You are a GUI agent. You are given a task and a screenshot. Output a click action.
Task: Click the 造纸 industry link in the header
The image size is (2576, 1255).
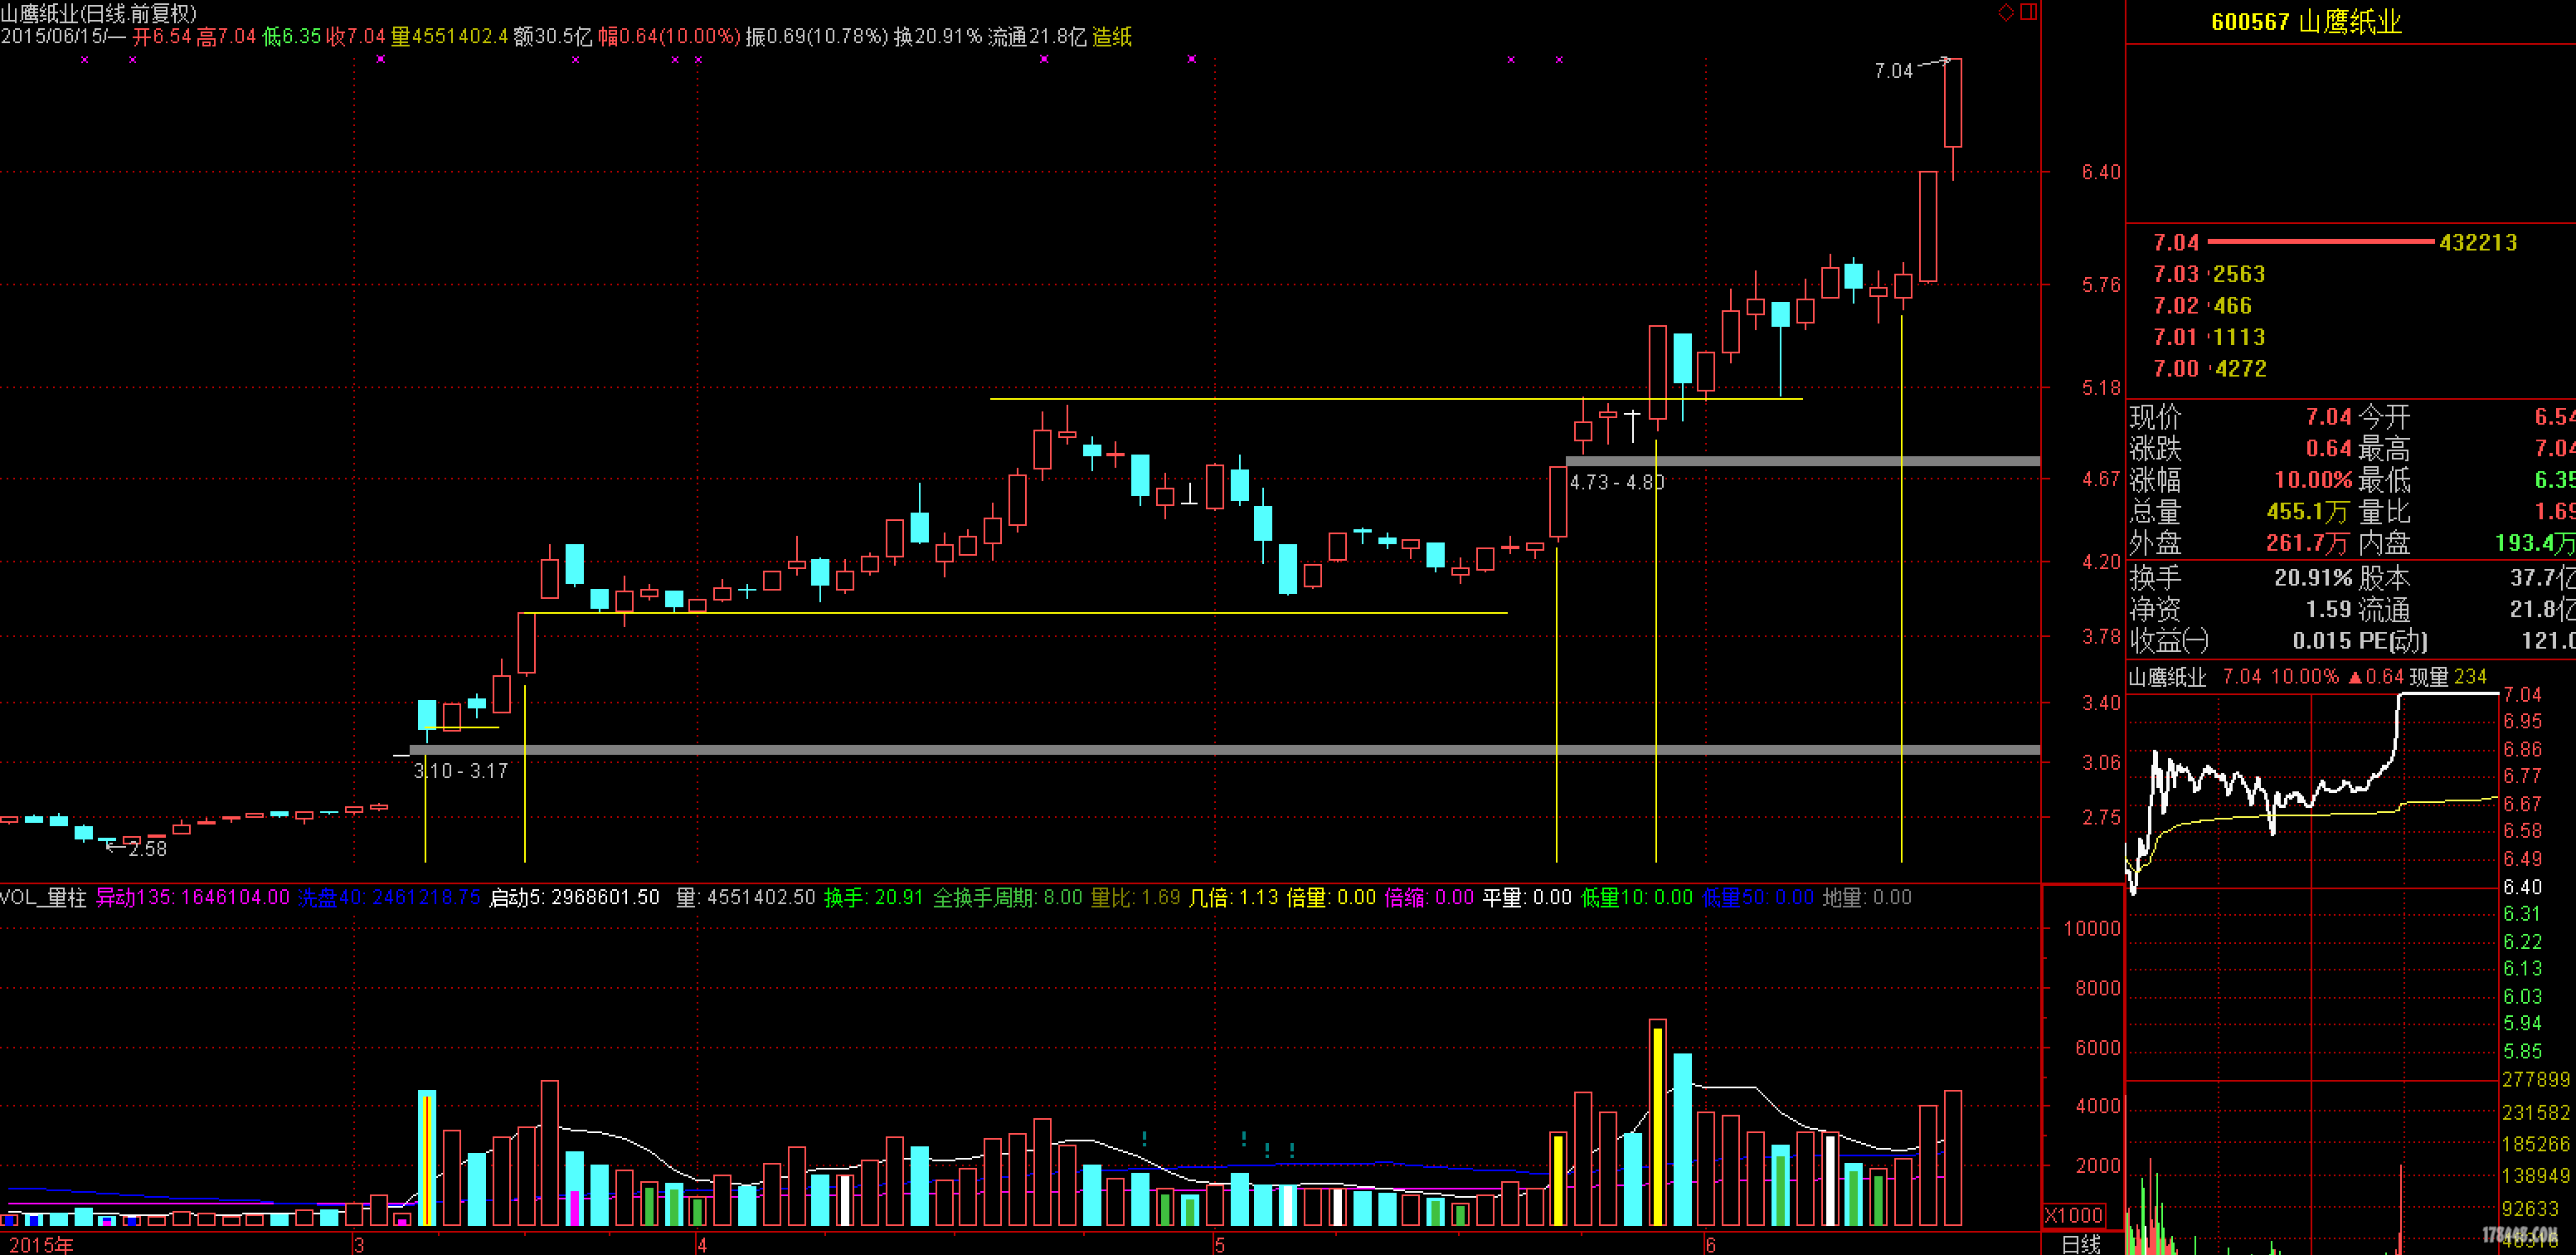(1112, 37)
